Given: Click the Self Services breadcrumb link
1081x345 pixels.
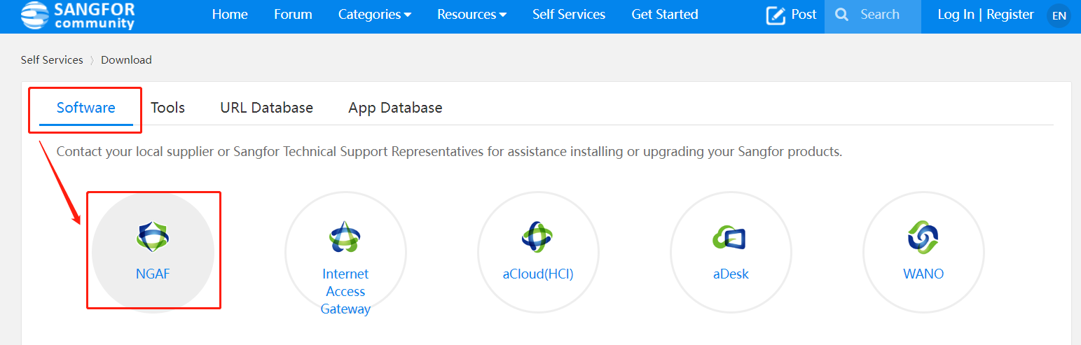Looking at the screenshot, I should tap(52, 60).
